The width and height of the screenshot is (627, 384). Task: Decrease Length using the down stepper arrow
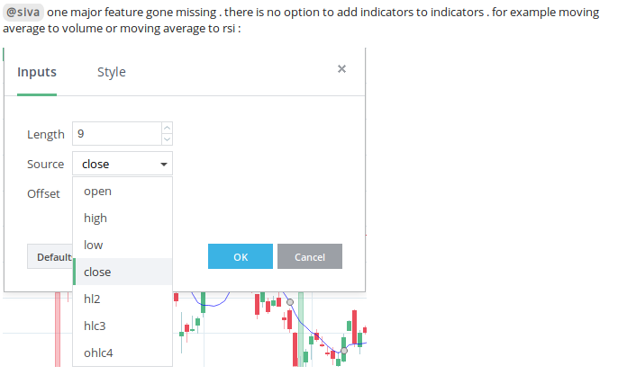(x=167, y=139)
